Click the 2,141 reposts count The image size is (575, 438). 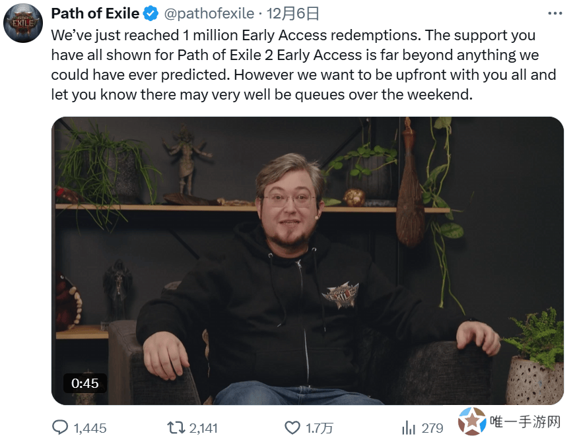[x=203, y=428]
